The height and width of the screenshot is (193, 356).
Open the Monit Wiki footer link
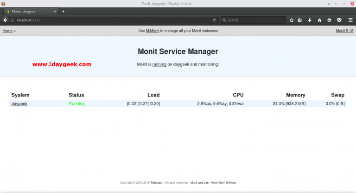point(217,183)
